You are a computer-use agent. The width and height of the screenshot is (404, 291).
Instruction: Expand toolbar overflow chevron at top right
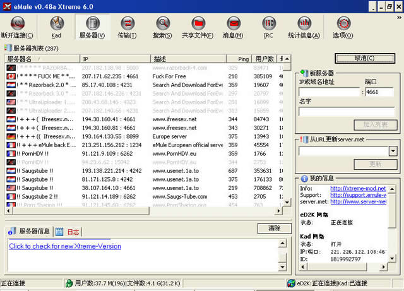[x=399, y=18]
